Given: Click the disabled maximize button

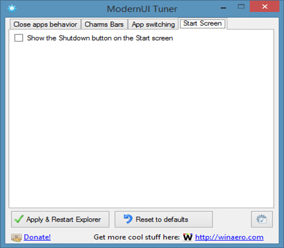Looking at the screenshot, I should click(x=241, y=7).
